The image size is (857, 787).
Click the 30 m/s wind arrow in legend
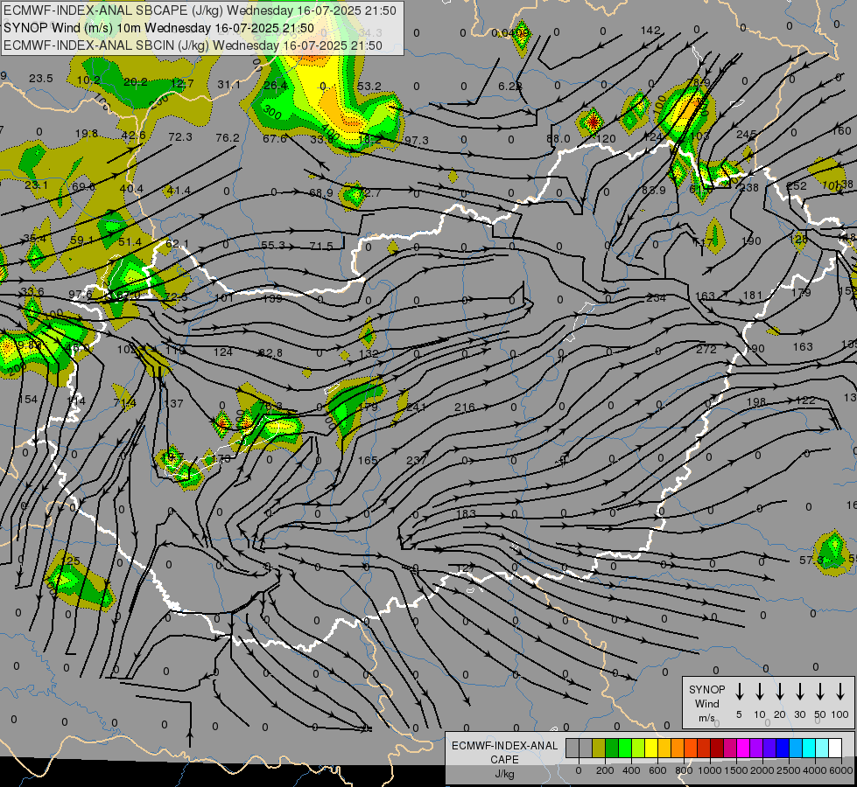click(x=799, y=692)
